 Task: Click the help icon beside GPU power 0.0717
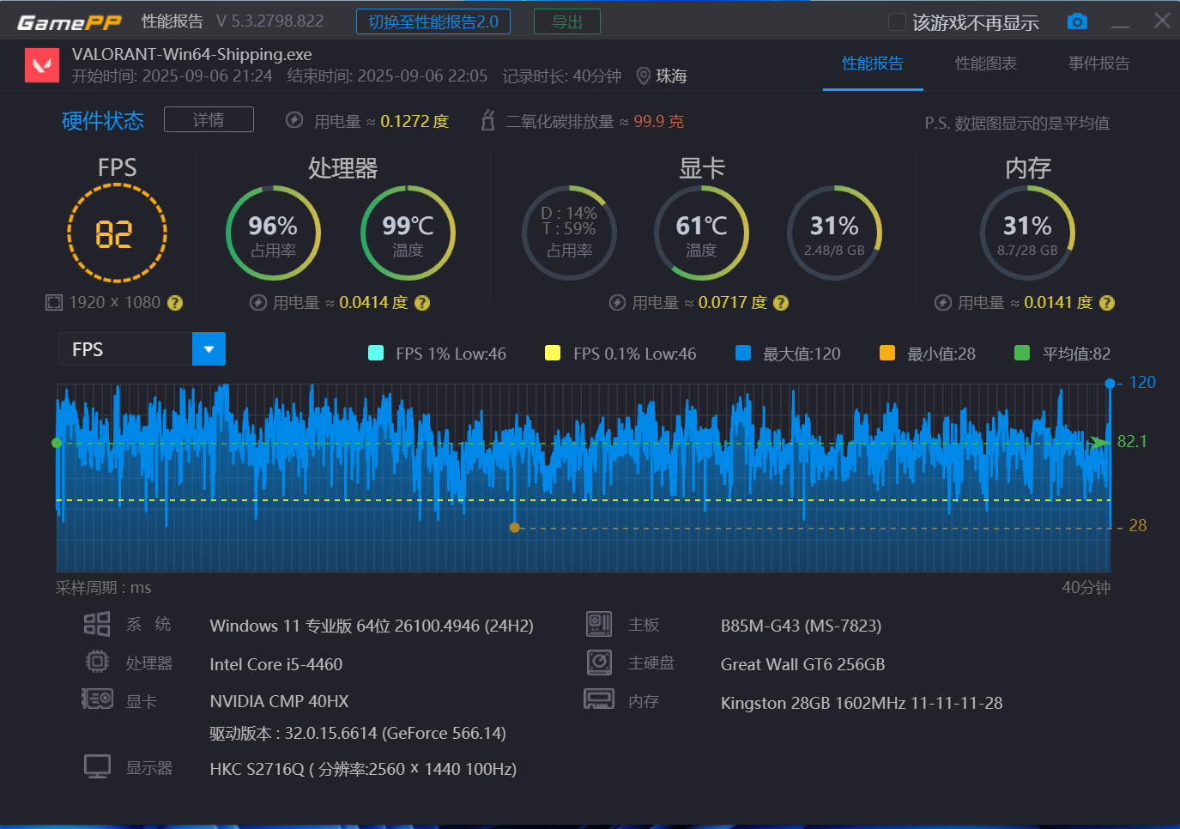(781, 303)
